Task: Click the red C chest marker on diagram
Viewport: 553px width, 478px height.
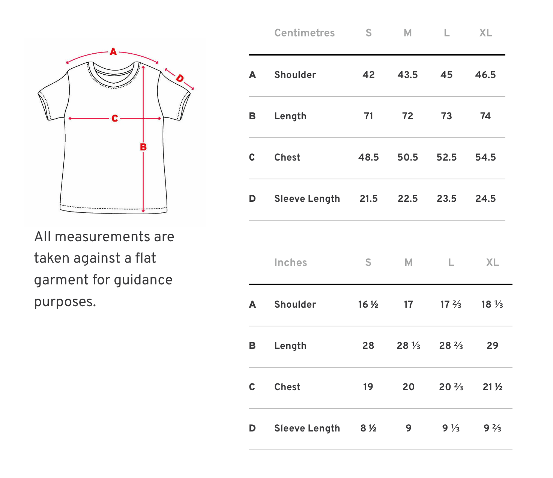Action: [115, 119]
